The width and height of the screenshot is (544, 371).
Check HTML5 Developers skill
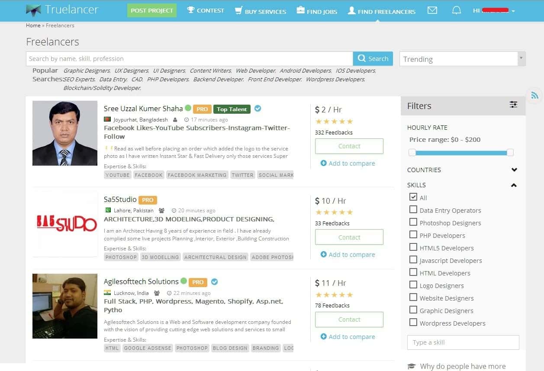coord(413,247)
